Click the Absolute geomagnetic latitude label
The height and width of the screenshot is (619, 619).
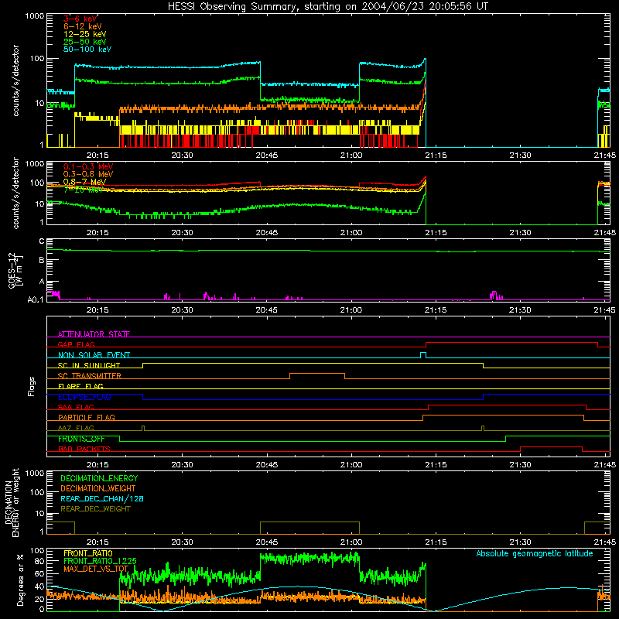(x=535, y=553)
